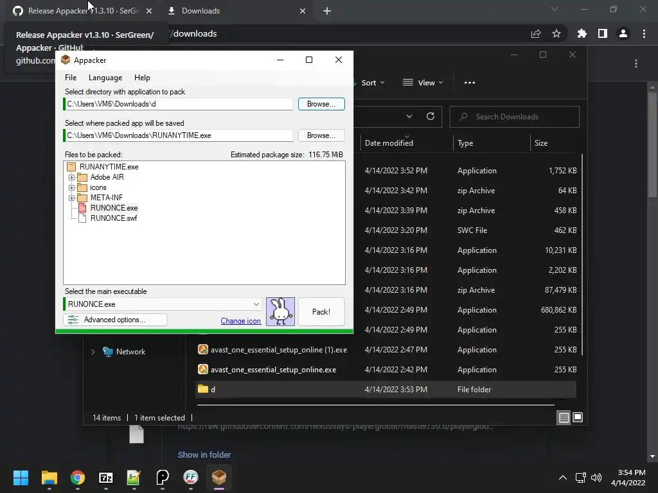
Task: Switch to the Release Appacker GitHub tab
Action: pyautogui.click(x=82, y=11)
